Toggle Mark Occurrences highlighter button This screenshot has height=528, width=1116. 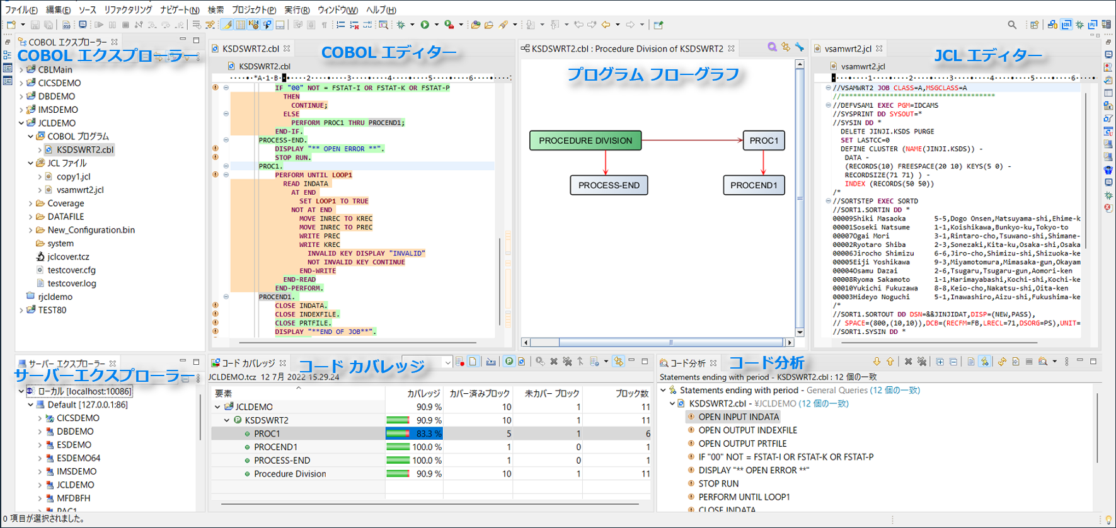click(227, 25)
